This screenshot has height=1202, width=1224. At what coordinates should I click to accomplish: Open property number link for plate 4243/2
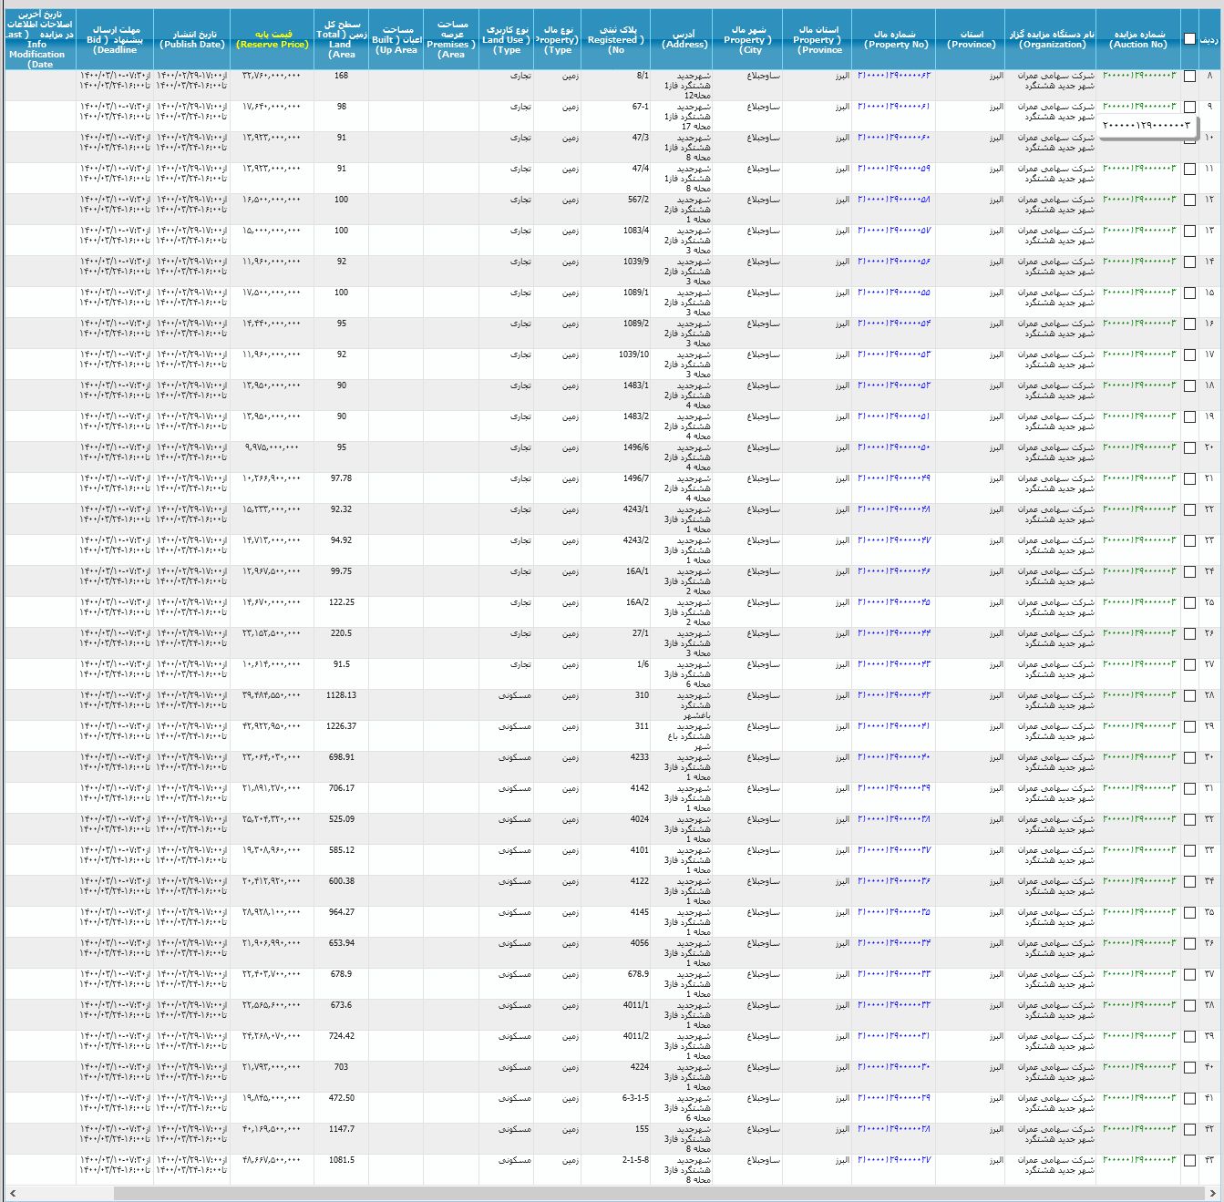(894, 540)
